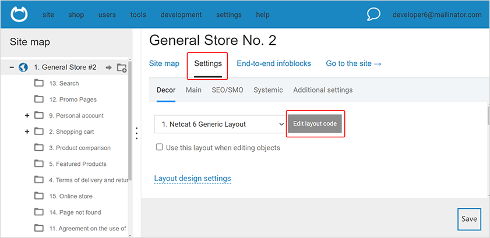Select 15. Online store in the tree
Viewport: 490px width, 238px height.
pyautogui.click(x=70, y=196)
